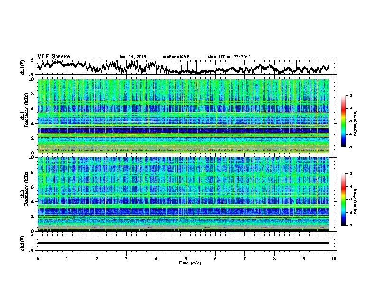Click the "ch.3(V)" axis label
The width and height of the screenshot is (376, 290).
pos(22,243)
